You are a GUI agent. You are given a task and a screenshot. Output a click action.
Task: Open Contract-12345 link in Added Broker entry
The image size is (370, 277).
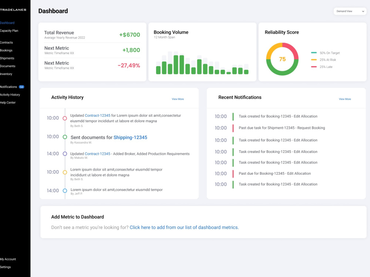coord(97,154)
